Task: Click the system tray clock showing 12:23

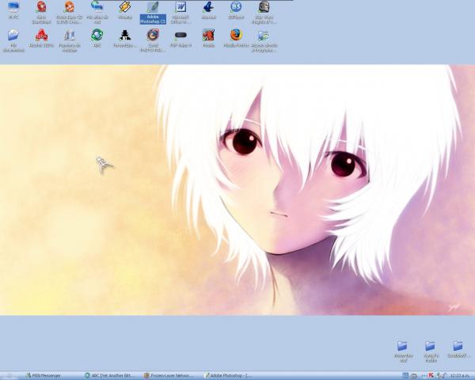Action: (460, 375)
